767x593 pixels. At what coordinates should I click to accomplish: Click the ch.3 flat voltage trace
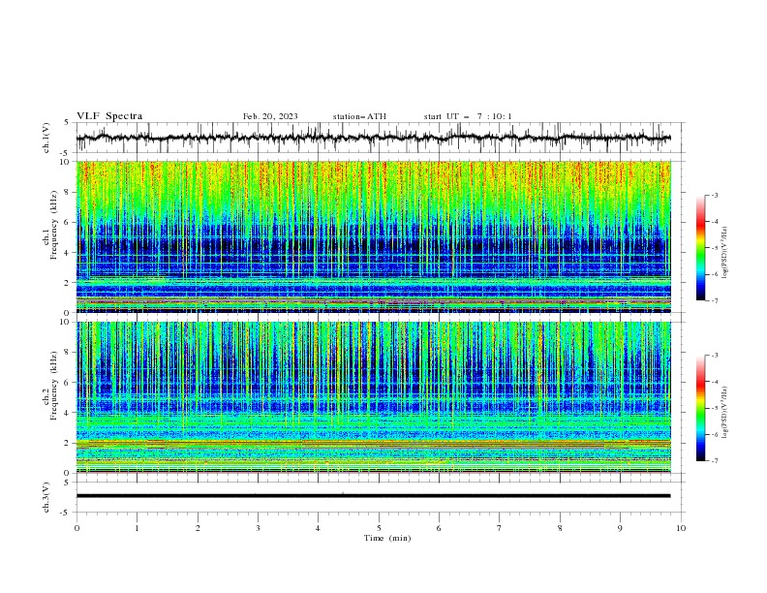pyautogui.click(x=374, y=496)
